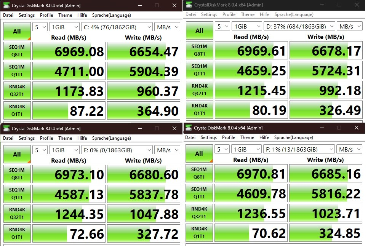
Task: Open drive selector showing E: 0% (0/1863GiB)
Action: (x=117, y=150)
